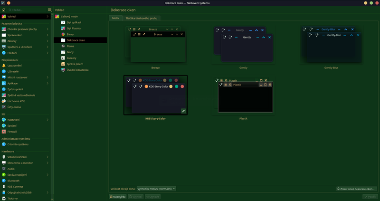380x201 pixels.
Task: Open the Kurzory cursor settings
Action: (71, 58)
